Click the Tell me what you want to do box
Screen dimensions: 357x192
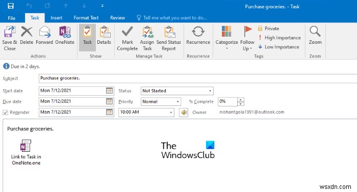(x=172, y=18)
